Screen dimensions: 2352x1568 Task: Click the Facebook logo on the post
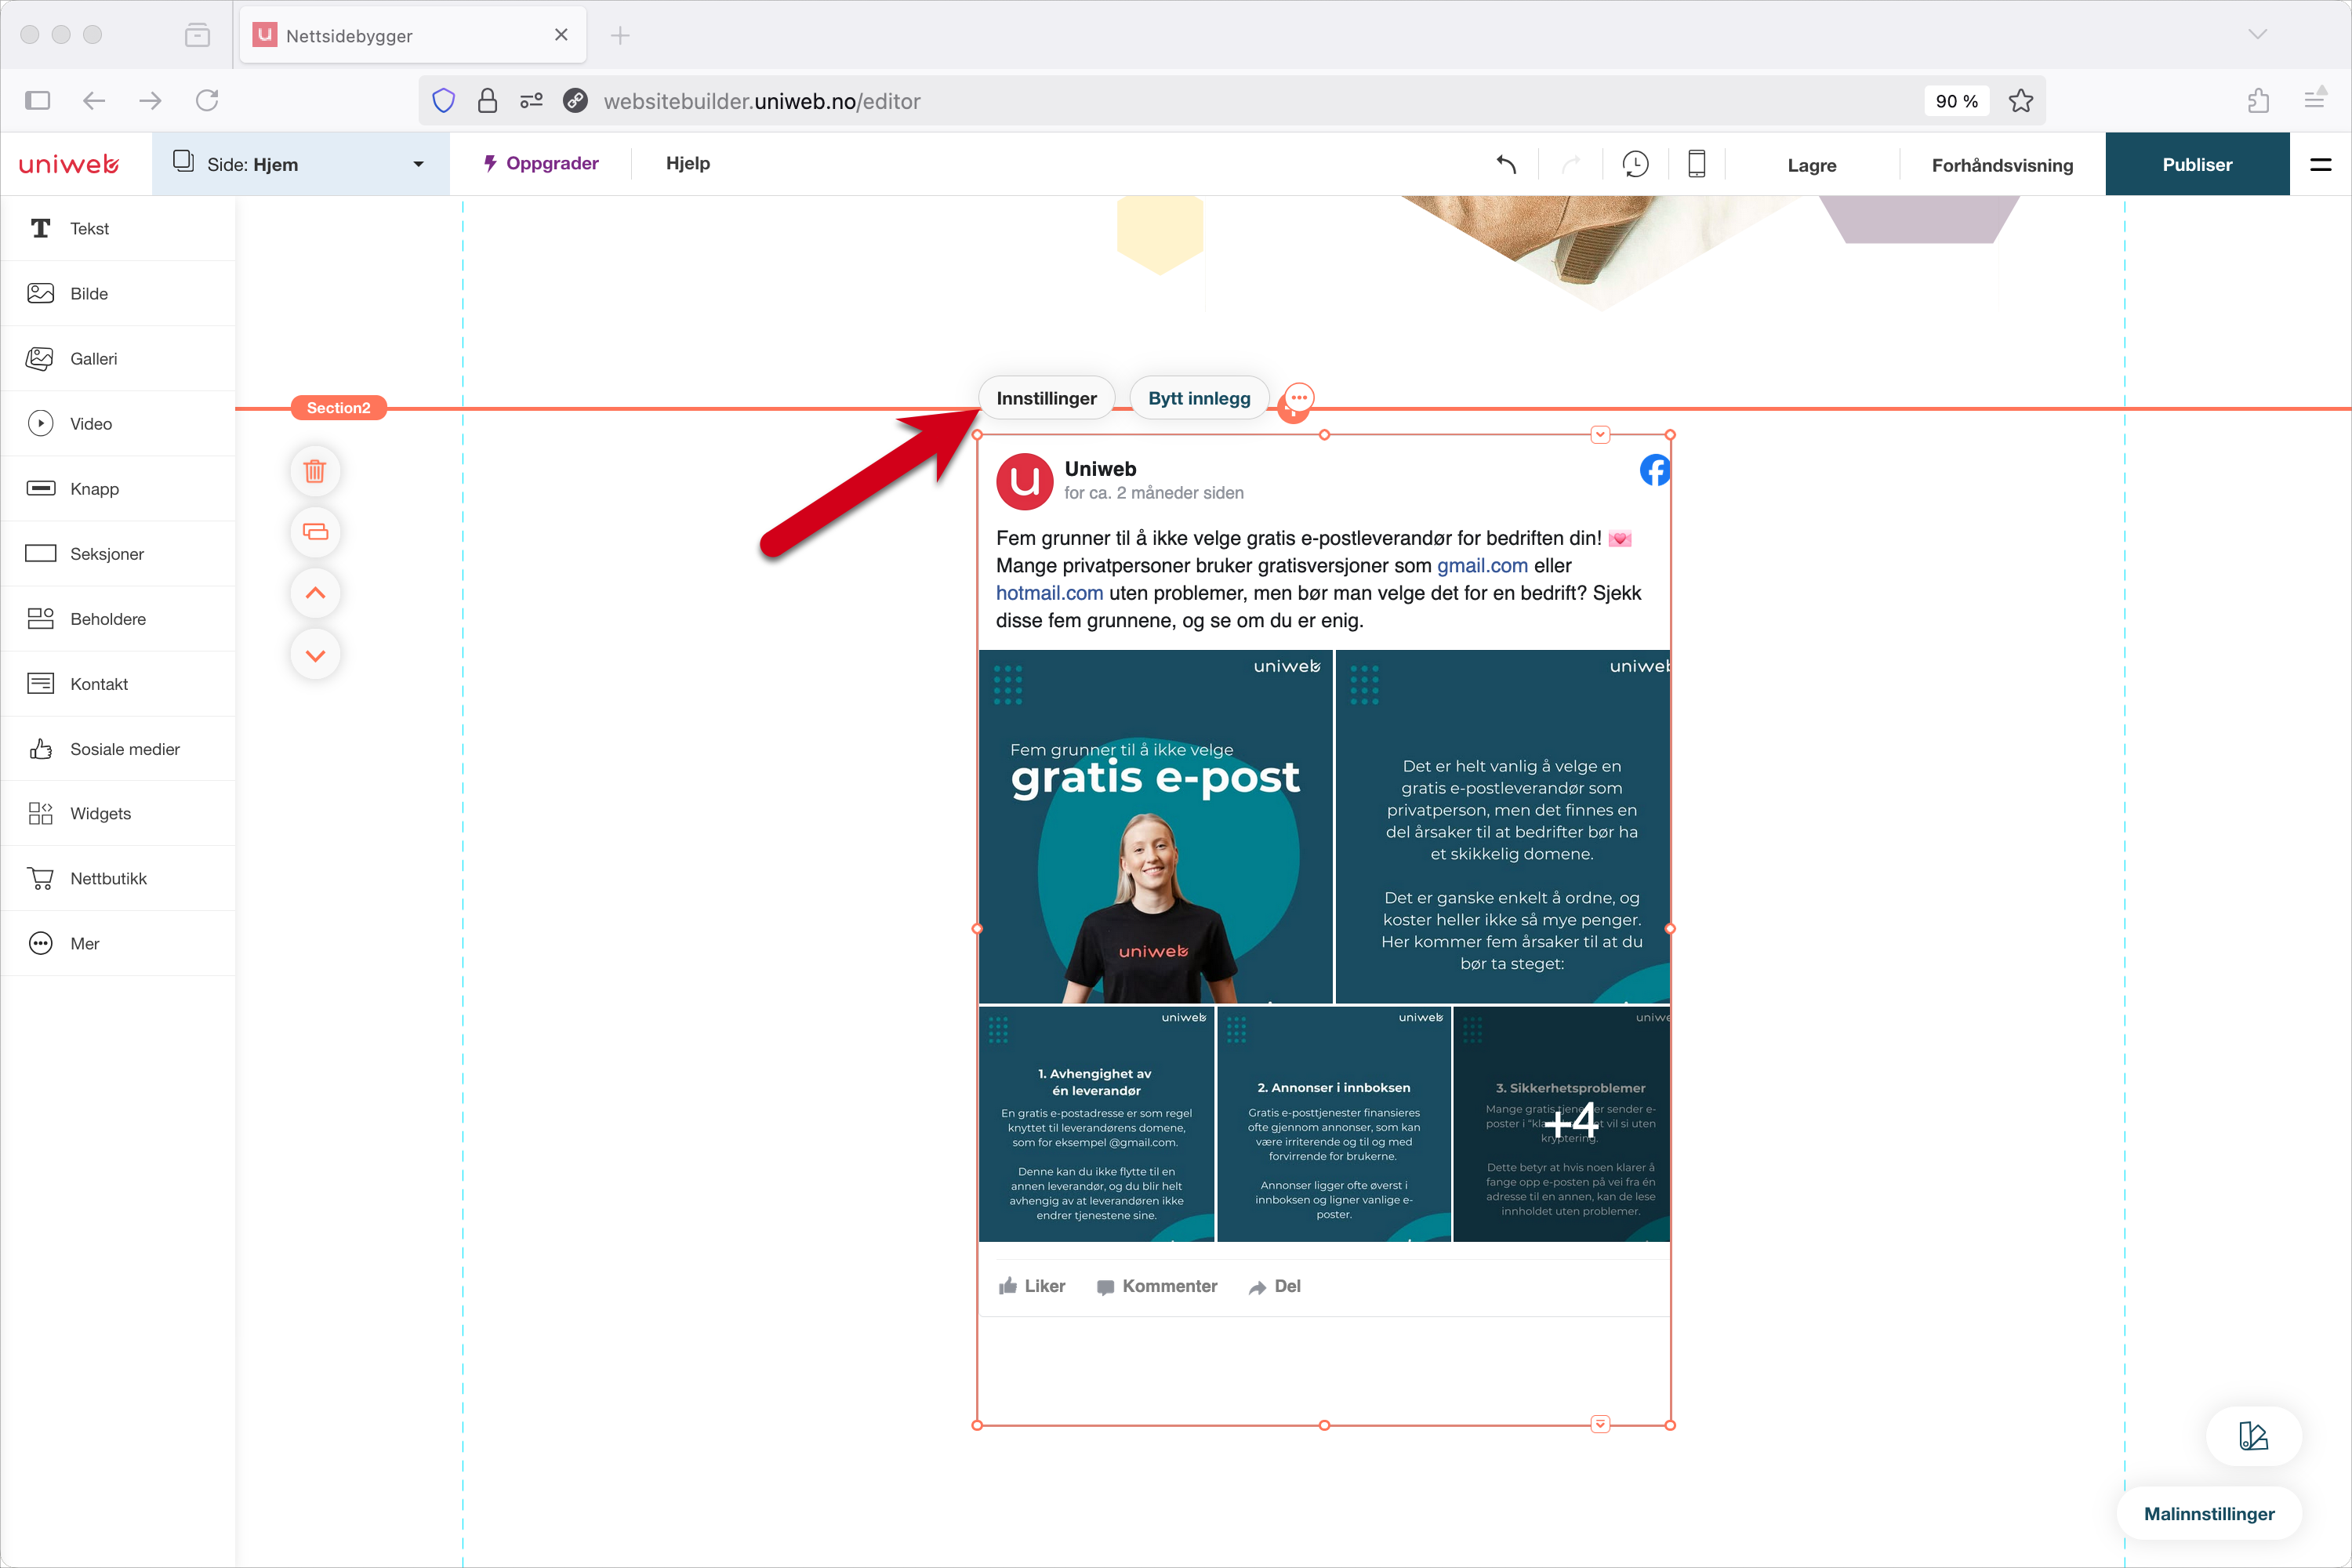pos(1654,469)
